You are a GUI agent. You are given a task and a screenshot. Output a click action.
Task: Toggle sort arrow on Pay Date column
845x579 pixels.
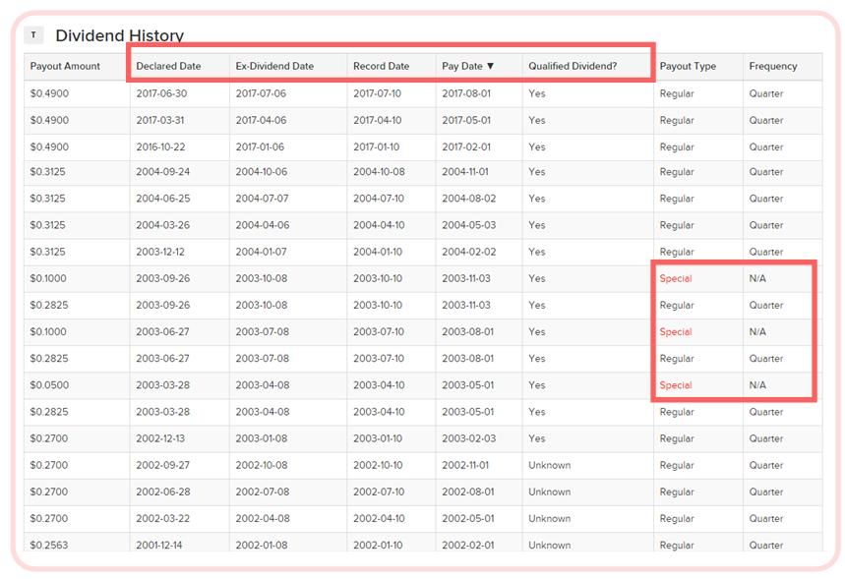[x=491, y=66]
